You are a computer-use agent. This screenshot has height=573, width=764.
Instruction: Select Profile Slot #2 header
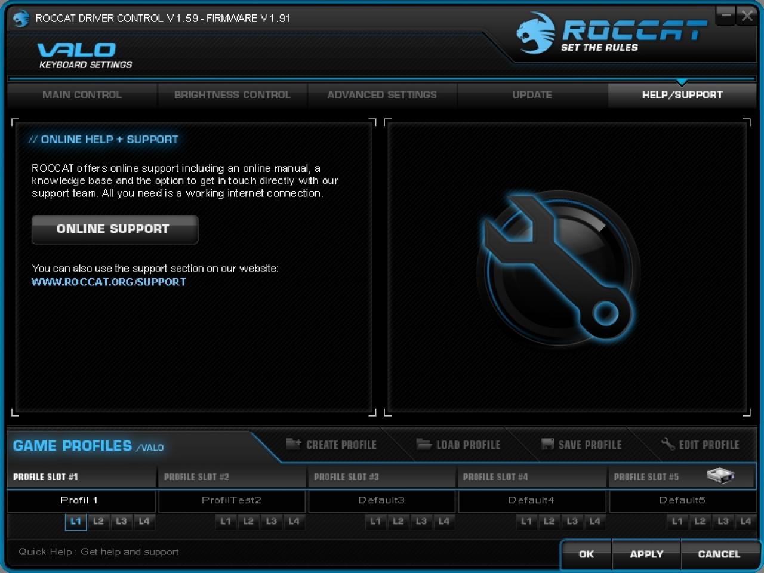tap(232, 477)
